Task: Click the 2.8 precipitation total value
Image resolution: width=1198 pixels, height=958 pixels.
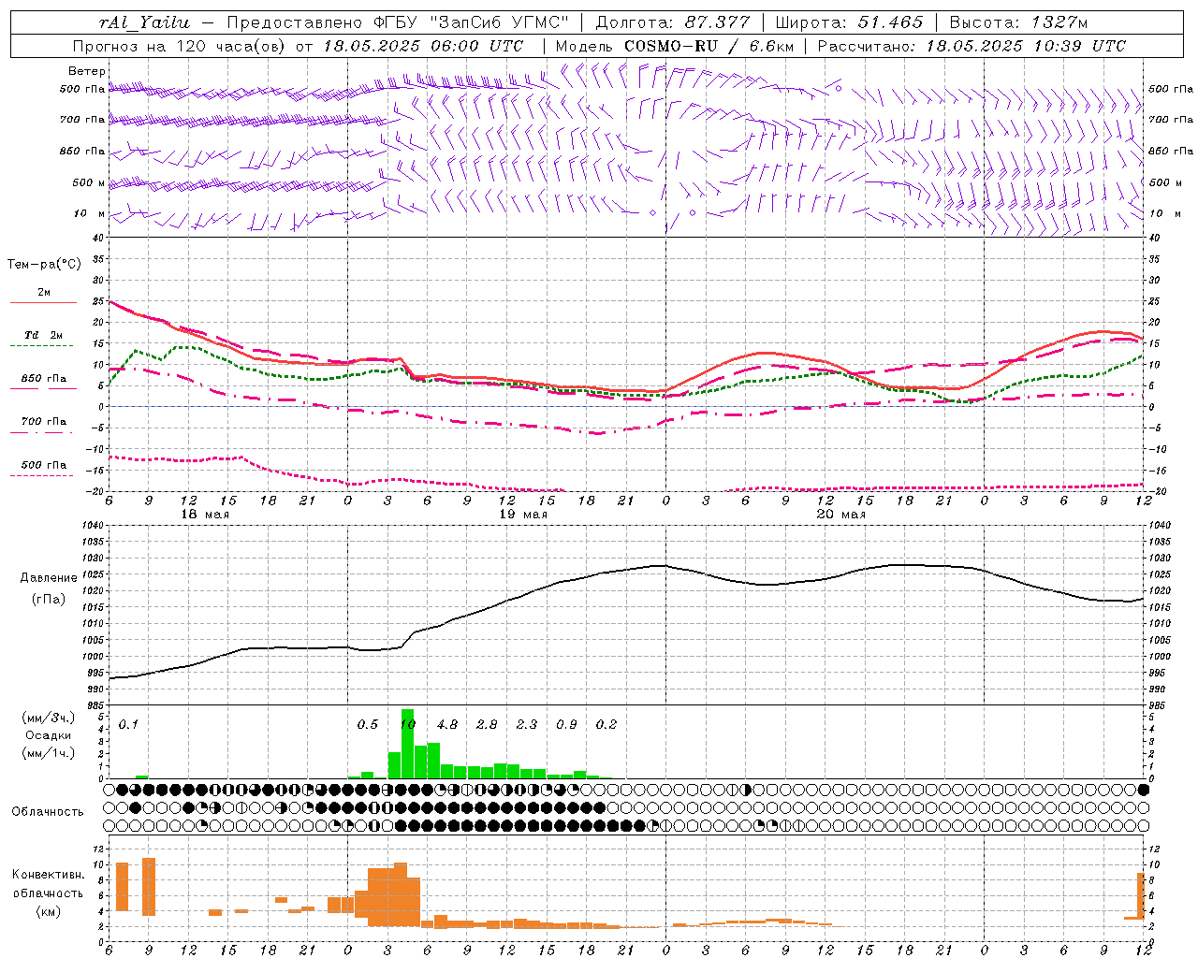Action: (x=487, y=724)
